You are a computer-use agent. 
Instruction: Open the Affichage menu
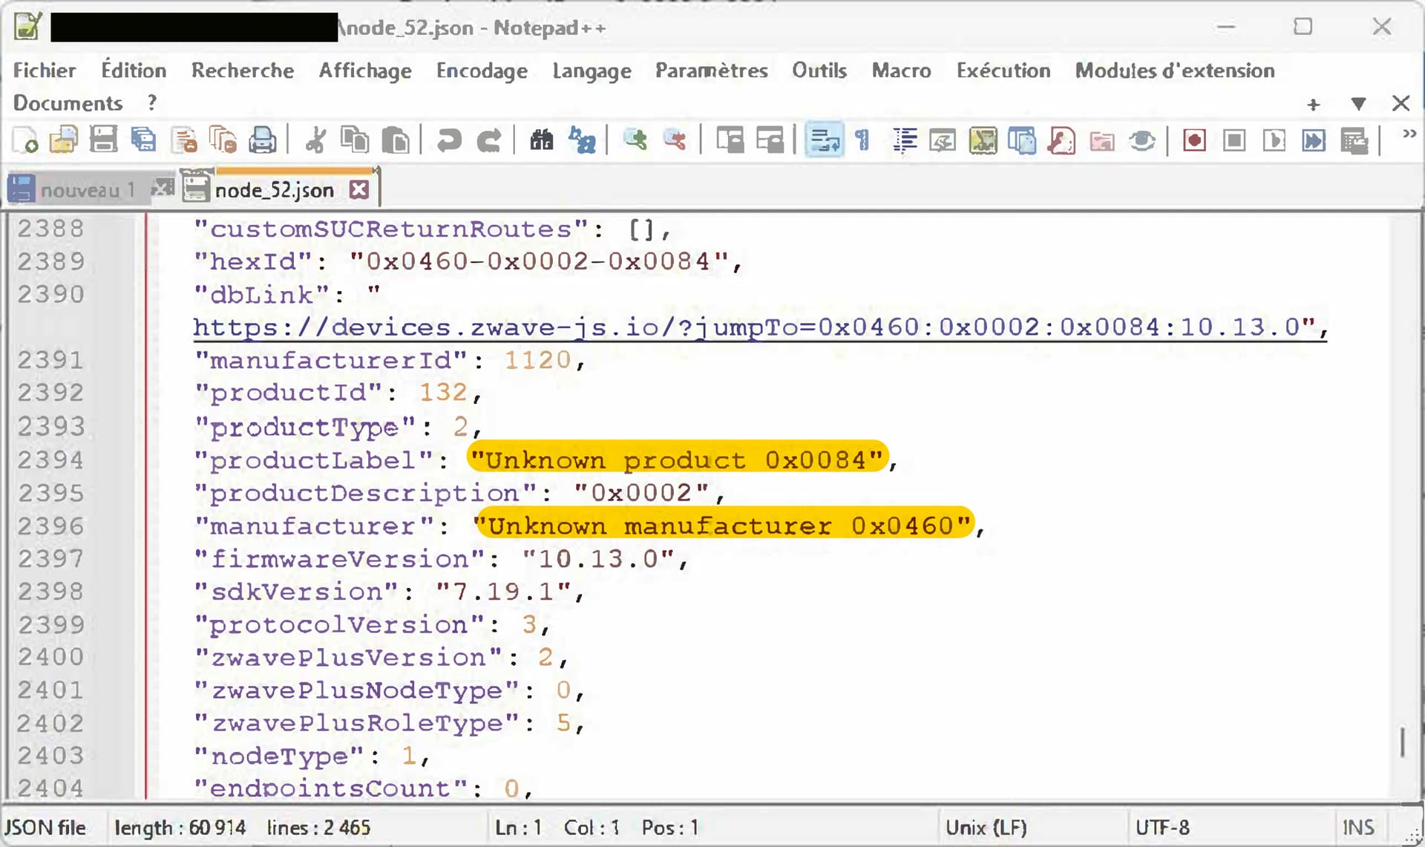[365, 71]
